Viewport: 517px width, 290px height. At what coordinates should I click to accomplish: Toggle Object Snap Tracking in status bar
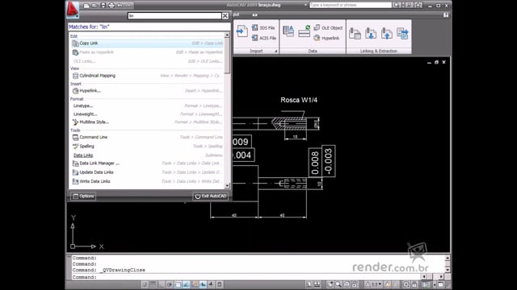[x=186, y=284]
